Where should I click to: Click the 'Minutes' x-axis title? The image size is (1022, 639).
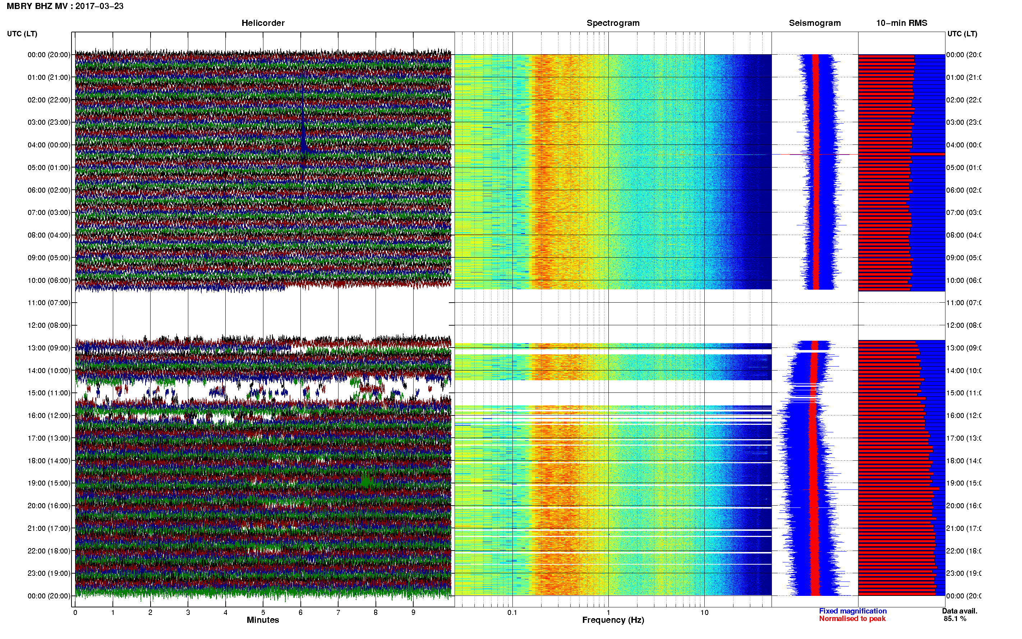pos(263,620)
